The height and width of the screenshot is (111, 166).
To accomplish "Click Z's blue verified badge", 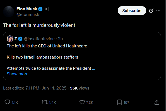I will point(20,39).
